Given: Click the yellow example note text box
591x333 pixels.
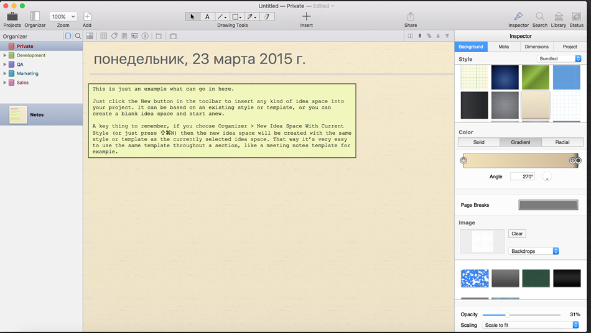Looking at the screenshot, I should pyautogui.click(x=222, y=121).
